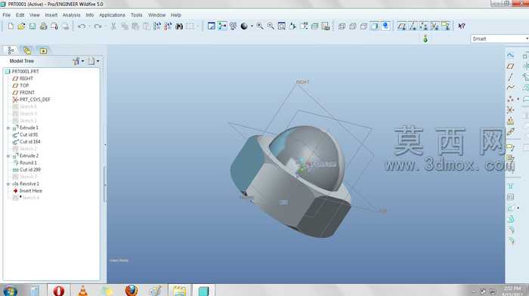Open appearance gallery dropdown arrow beside sphere
529x296 pixels.
click(252, 26)
